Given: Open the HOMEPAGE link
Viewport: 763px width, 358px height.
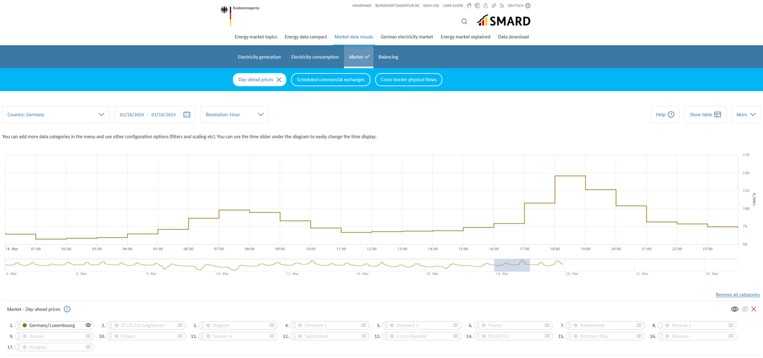Looking at the screenshot, I should point(362,6).
